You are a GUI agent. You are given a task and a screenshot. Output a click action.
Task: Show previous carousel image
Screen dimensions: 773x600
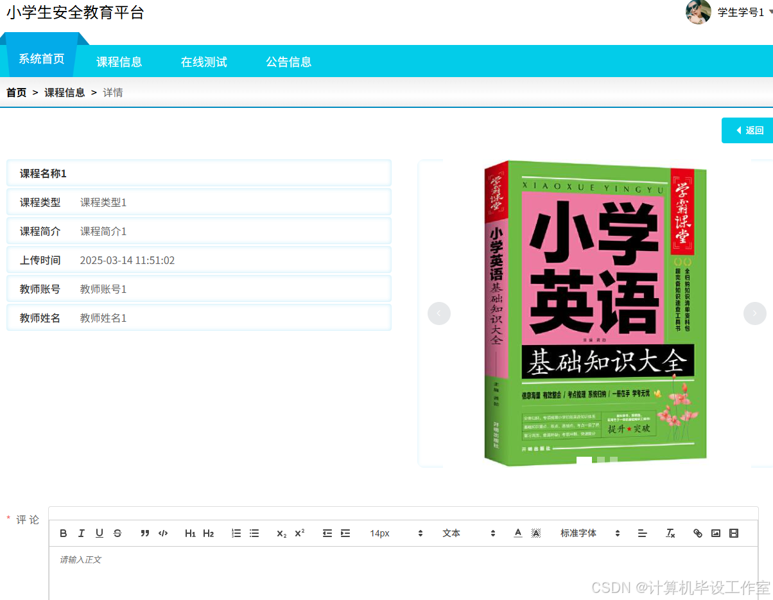tap(439, 313)
